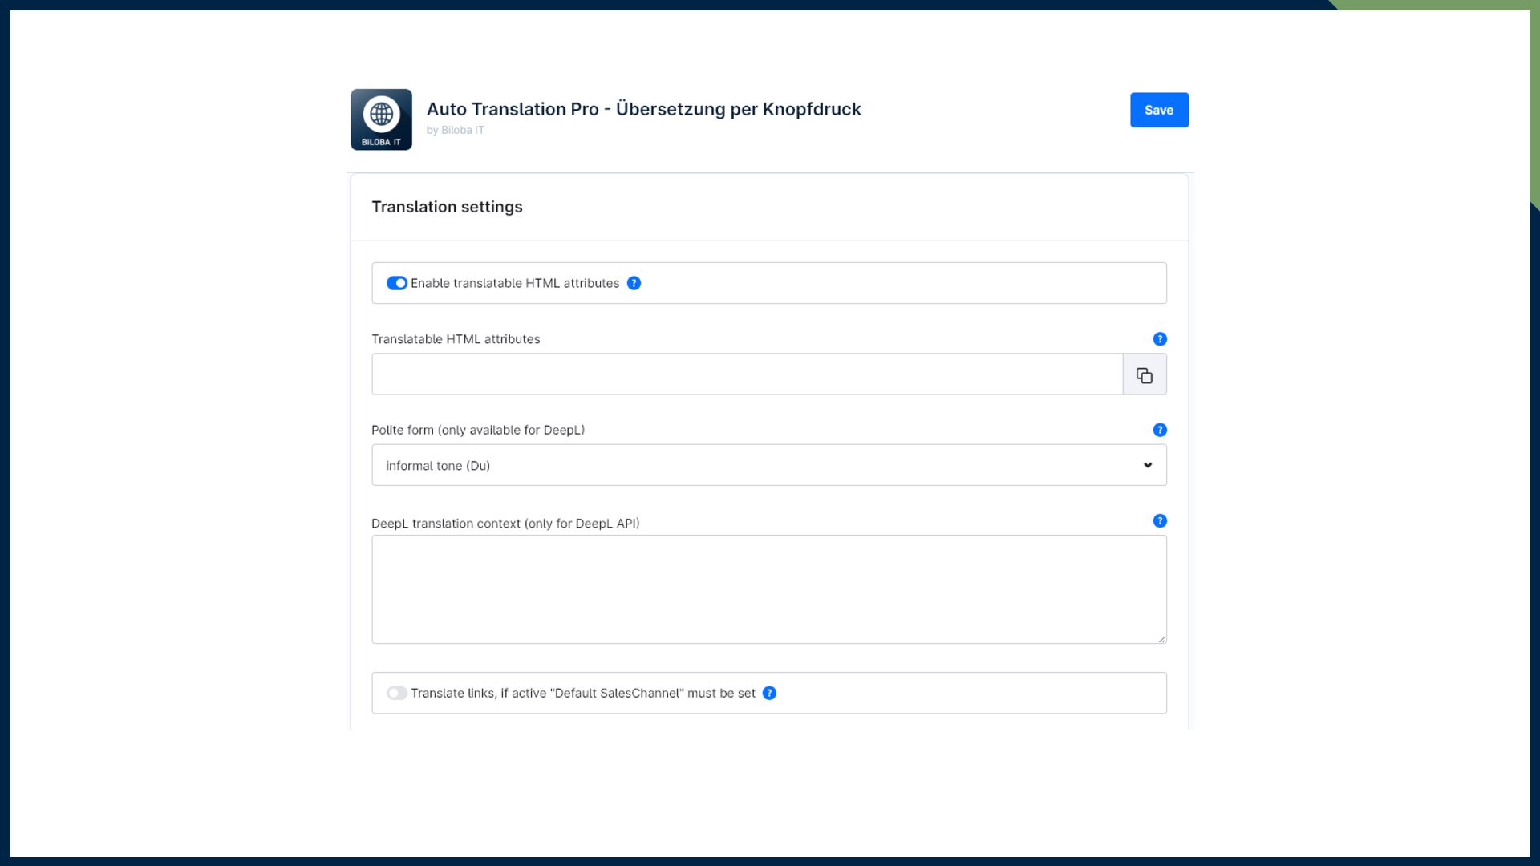Open the by Biloba IT link
Viewport: 1540px width, 866px height.
point(454,129)
